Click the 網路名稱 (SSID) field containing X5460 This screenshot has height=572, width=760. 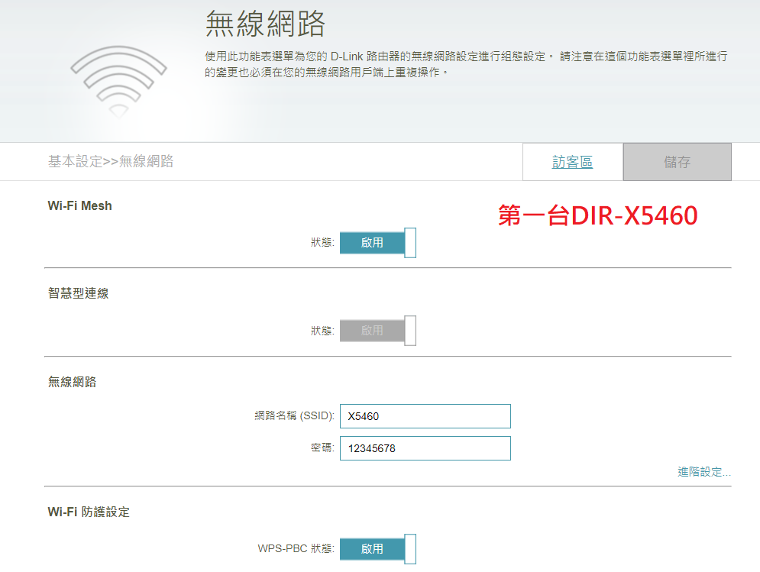425,416
